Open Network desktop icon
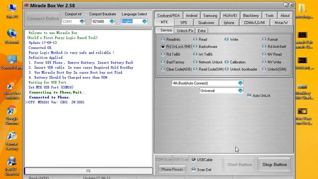Image resolution: width=318 pixels, height=179 pixels. [x=12, y=36]
